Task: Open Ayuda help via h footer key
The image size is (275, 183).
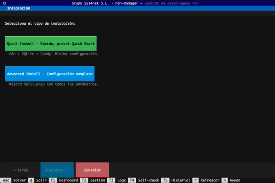Action: point(231,180)
